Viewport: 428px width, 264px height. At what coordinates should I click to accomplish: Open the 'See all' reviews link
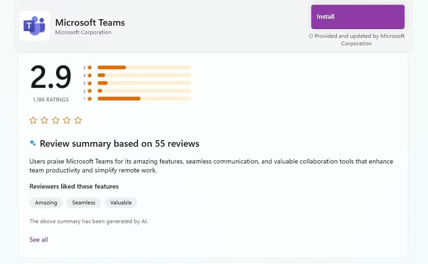(x=38, y=240)
